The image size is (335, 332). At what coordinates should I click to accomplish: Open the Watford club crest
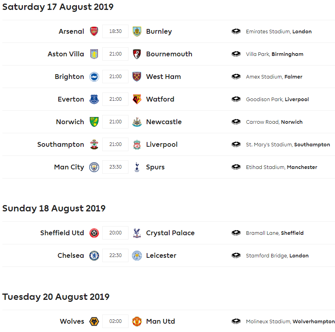tap(137, 99)
